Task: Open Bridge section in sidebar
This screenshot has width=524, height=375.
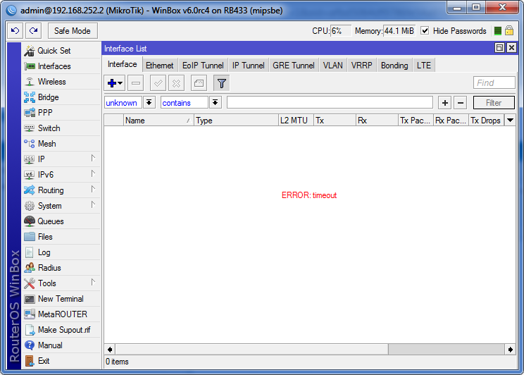Action: (61, 97)
